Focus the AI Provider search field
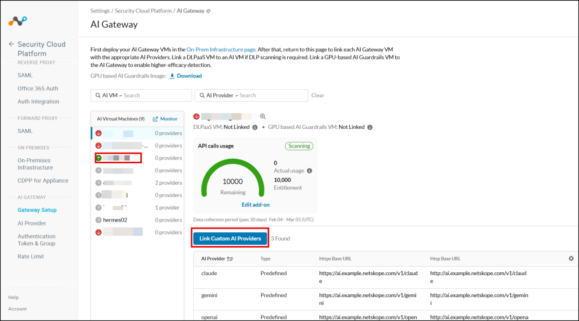Screen dimensions: 579x321 (x=251, y=96)
